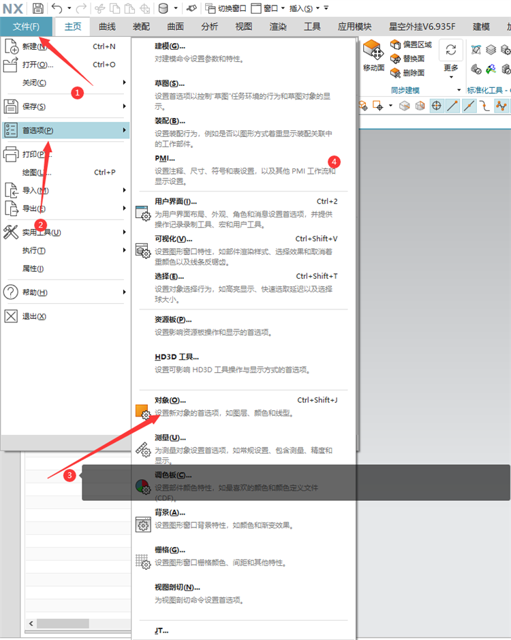
Task: Click the 可视化 display-gear icon
Action: coord(143,251)
